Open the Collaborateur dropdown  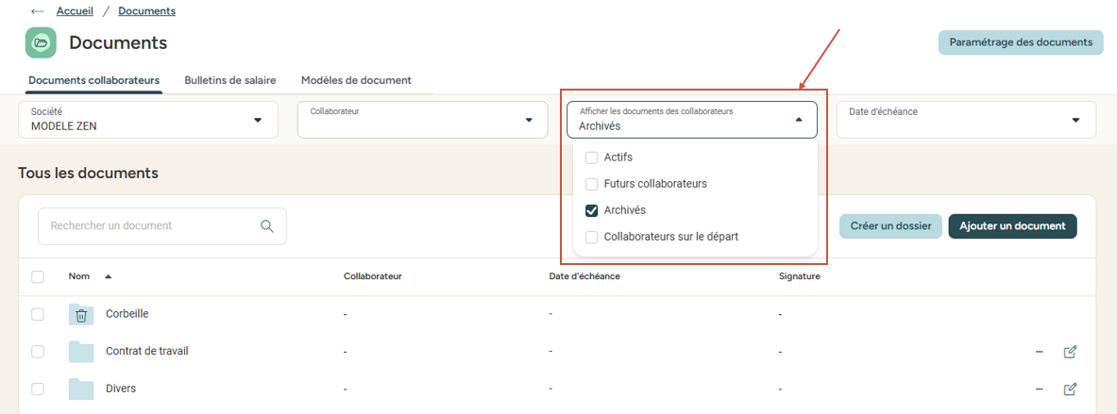click(x=528, y=120)
